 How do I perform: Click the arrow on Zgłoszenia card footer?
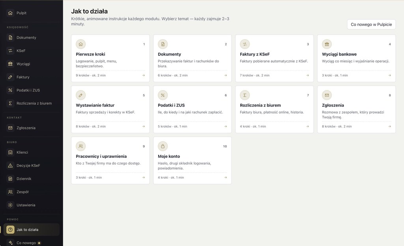pos(389,126)
